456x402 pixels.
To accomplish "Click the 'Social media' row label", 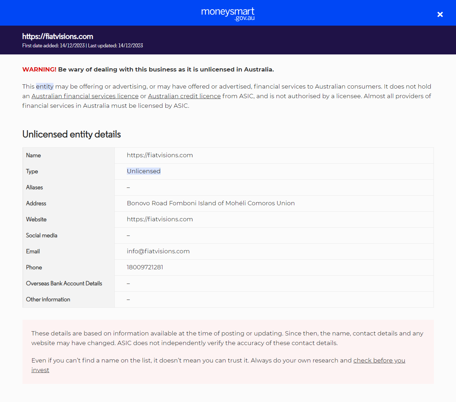I will tap(42, 236).
